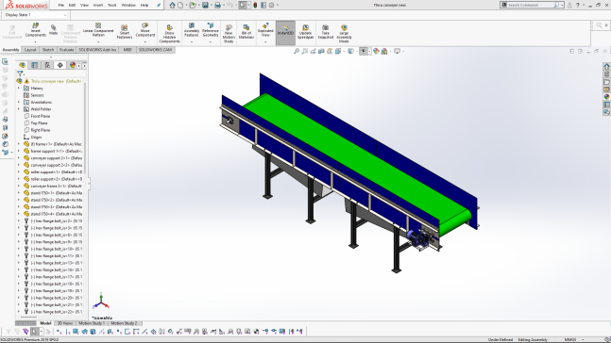This screenshot has width=611, height=343.
Task: Open Appearances tab in right task pane
Action: tap(606, 97)
